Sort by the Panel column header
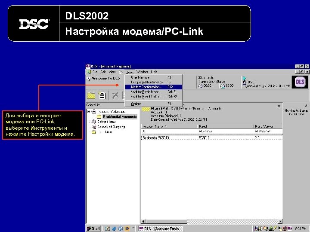The width and height of the screenshot is (310, 232). tap(225, 126)
